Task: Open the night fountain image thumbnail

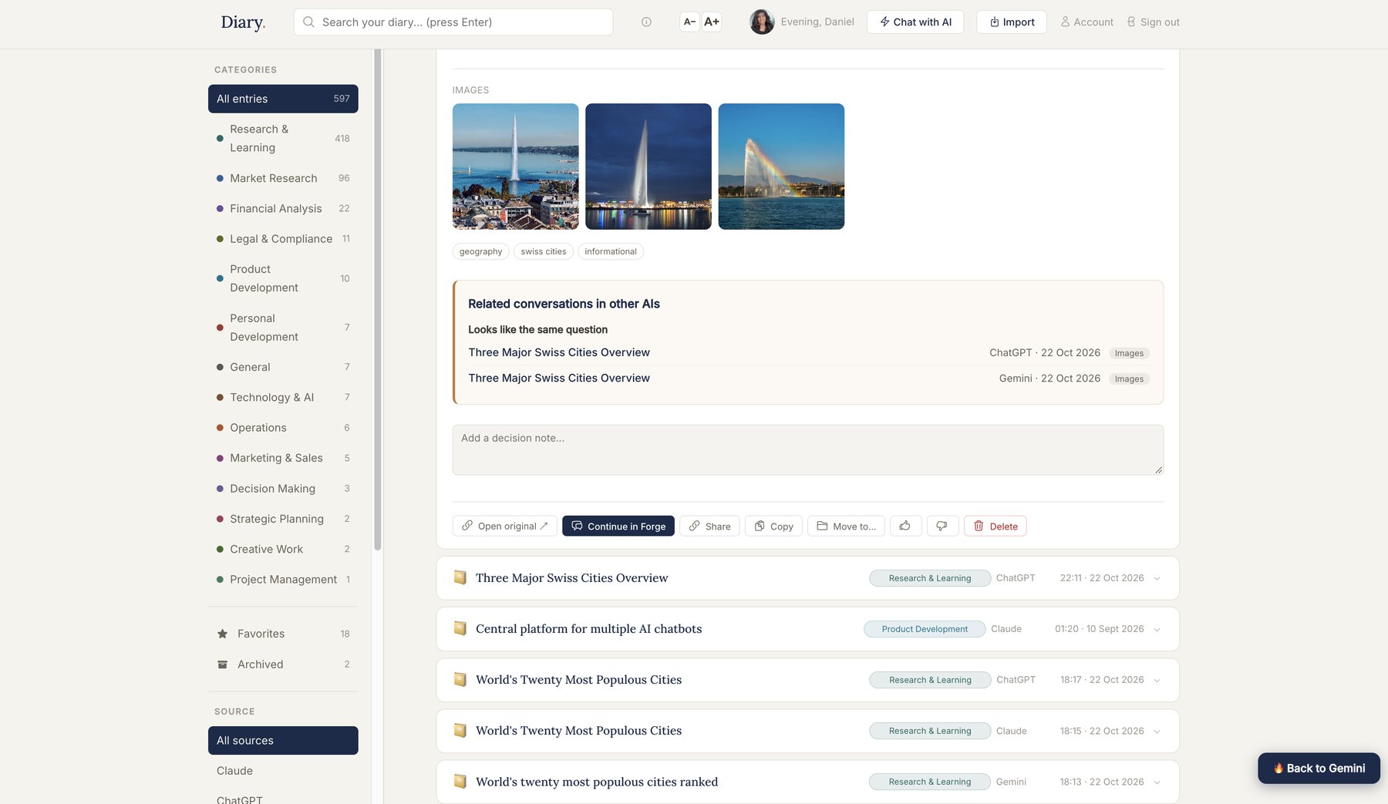Action: point(649,167)
